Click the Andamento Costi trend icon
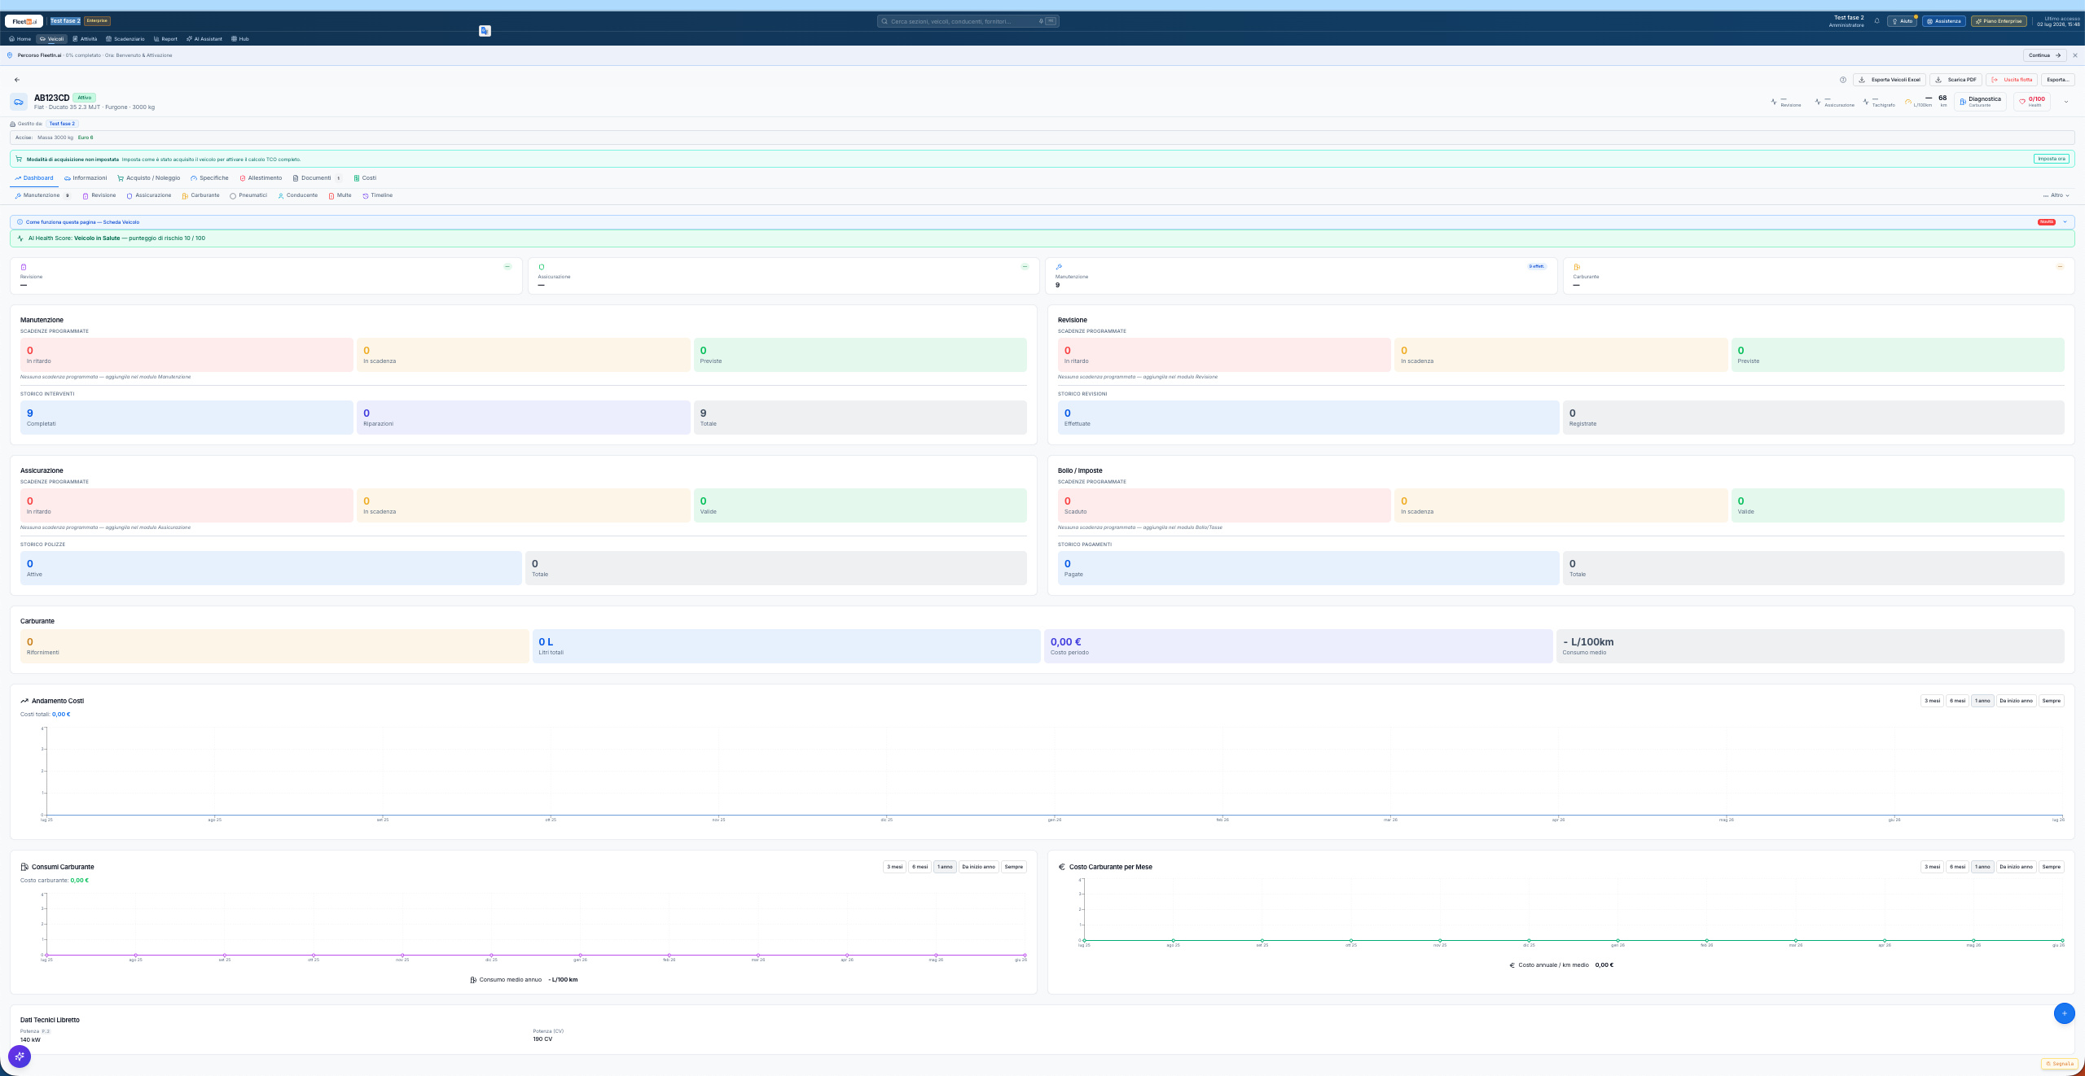This screenshot has height=1076, width=2085. coord(24,701)
